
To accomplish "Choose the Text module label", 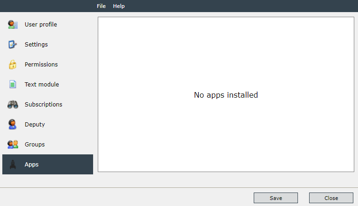I will (42, 85).
